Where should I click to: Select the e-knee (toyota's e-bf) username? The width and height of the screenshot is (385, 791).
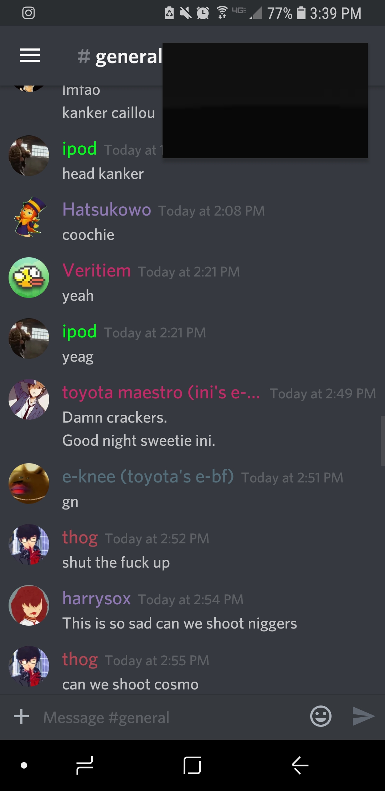tap(148, 476)
